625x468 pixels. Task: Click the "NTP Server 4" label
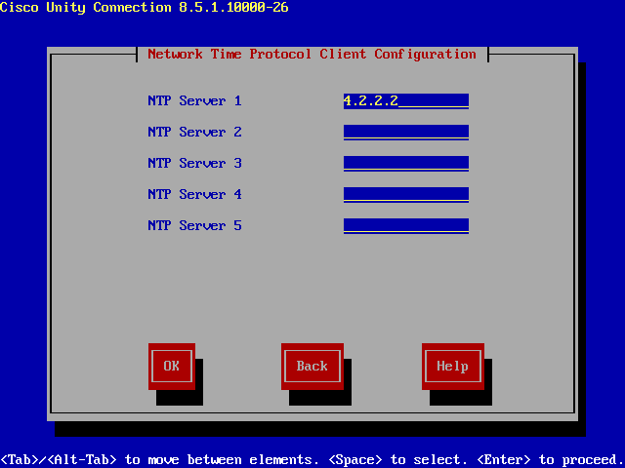(x=194, y=194)
